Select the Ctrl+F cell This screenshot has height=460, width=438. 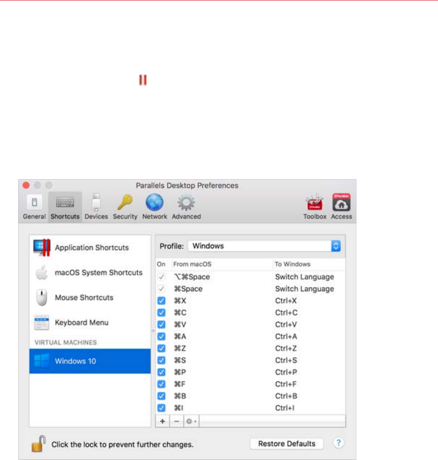(x=286, y=384)
